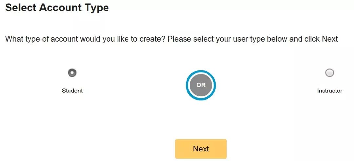Proceed with the yellow Next button

tap(201, 149)
